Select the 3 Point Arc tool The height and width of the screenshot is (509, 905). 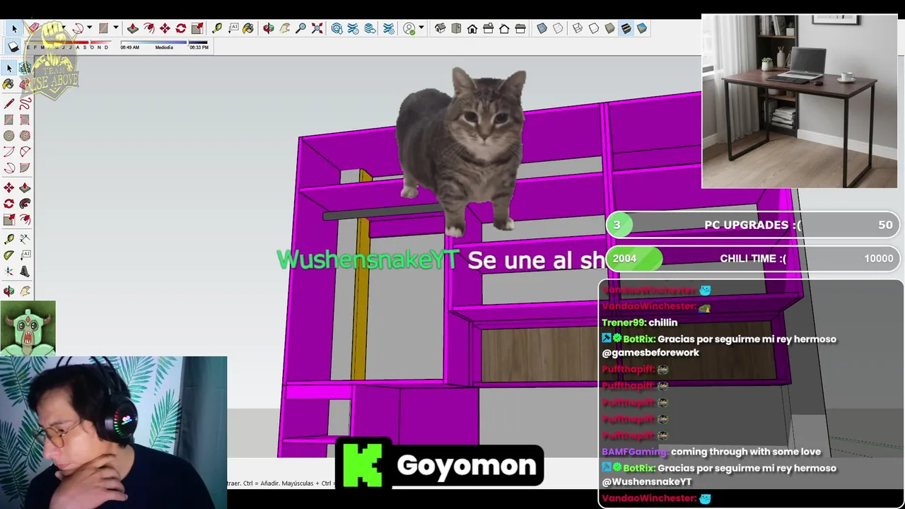(x=8, y=168)
